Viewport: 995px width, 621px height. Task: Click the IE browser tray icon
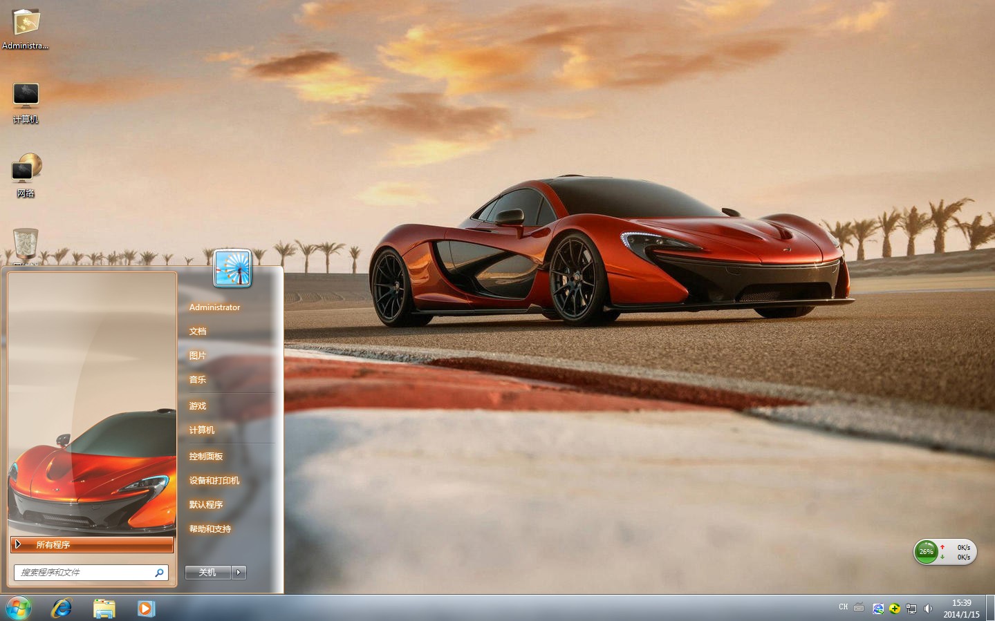tap(878, 609)
